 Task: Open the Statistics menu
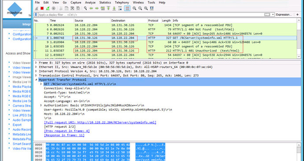[105, 3]
